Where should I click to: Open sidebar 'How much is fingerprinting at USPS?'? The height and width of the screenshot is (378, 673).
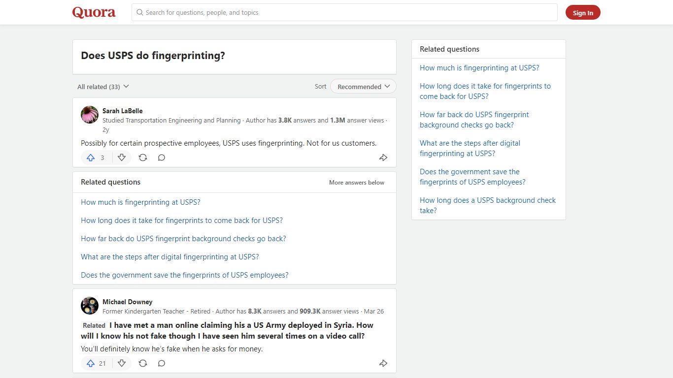coord(479,68)
